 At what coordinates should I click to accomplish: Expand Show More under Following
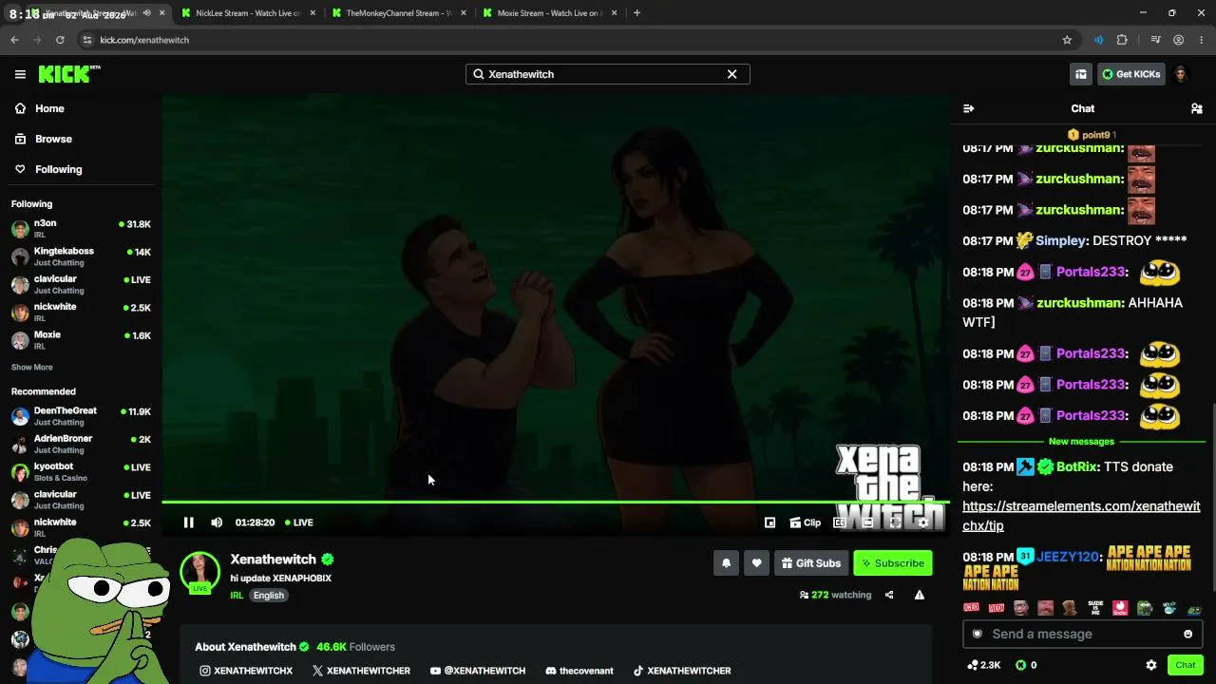32,368
